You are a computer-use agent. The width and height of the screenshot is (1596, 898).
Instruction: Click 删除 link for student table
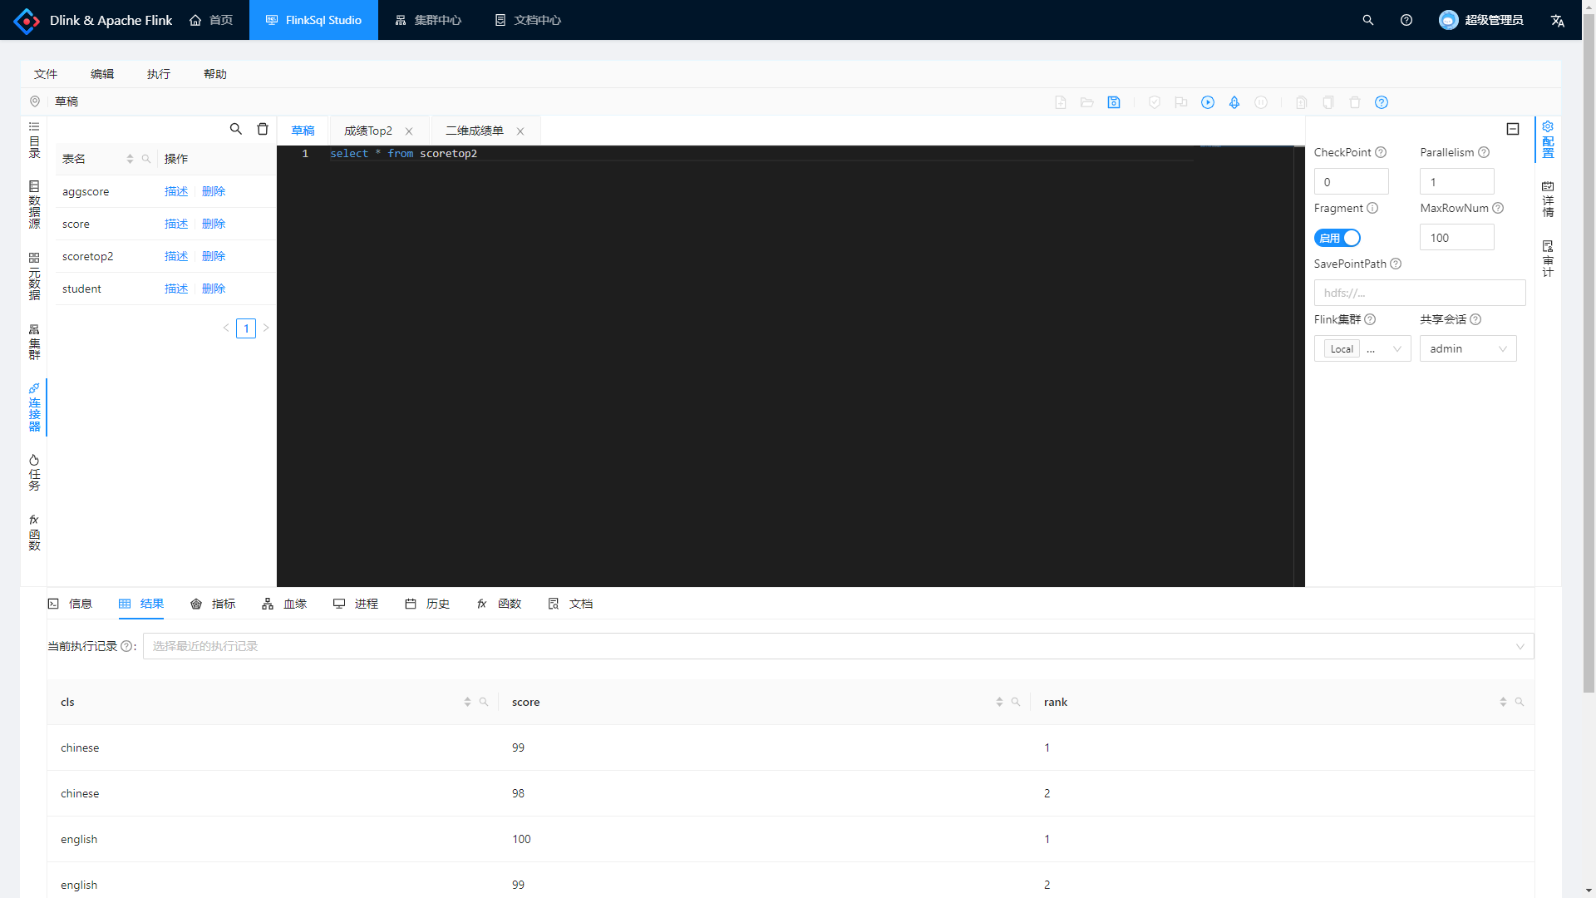coord(214,289)
